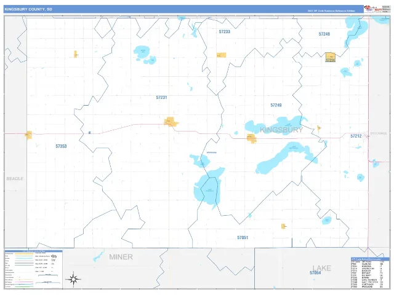The image size is (394, 295).
Task: Click the long curved lake below 57212 road
Action: click(x=286, y=157)
